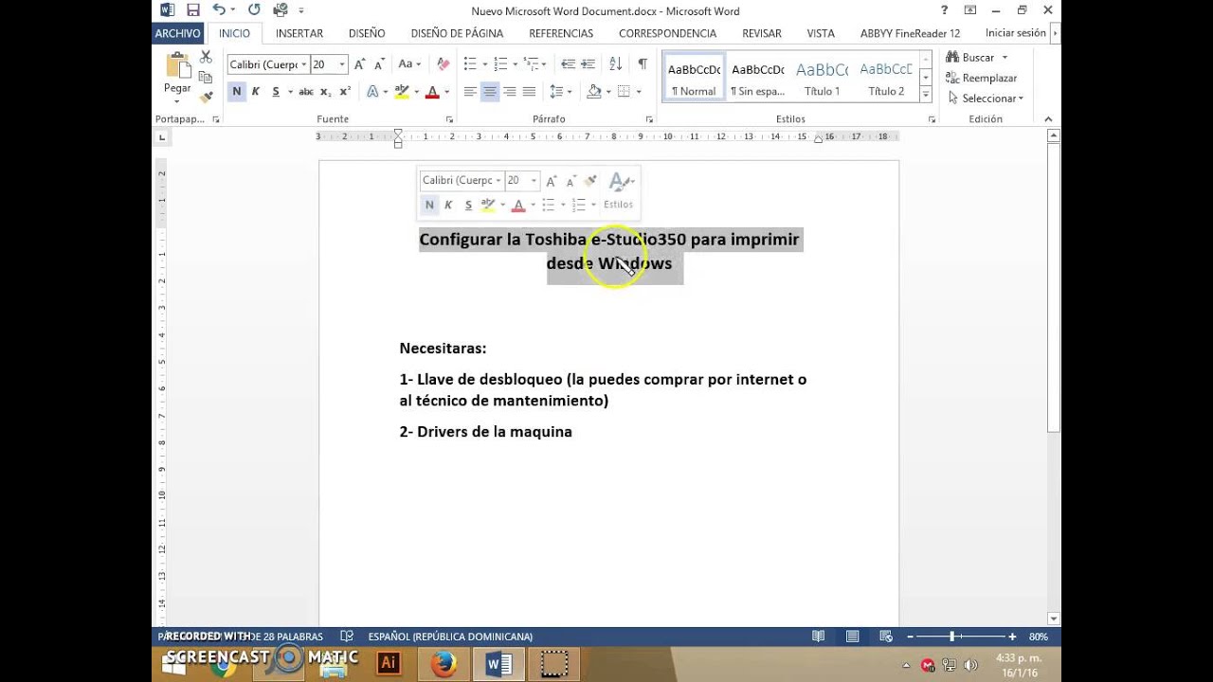Click the zoom slider handle in status bar
The image size is (1213, 682).
pyautogui.click(x=952, y=637)
